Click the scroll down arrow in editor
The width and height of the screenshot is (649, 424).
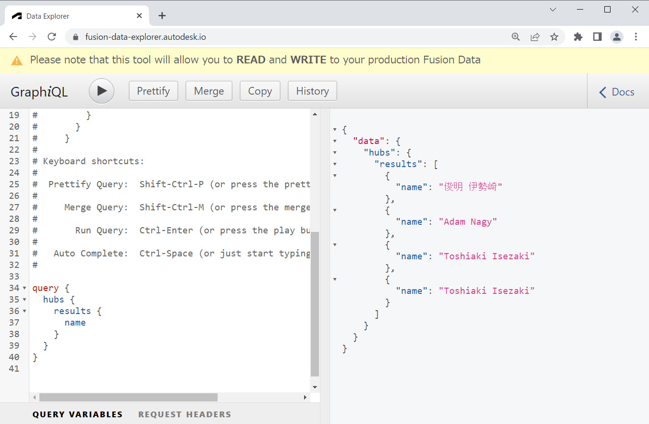pyautogui.click(x=315, y=387)
